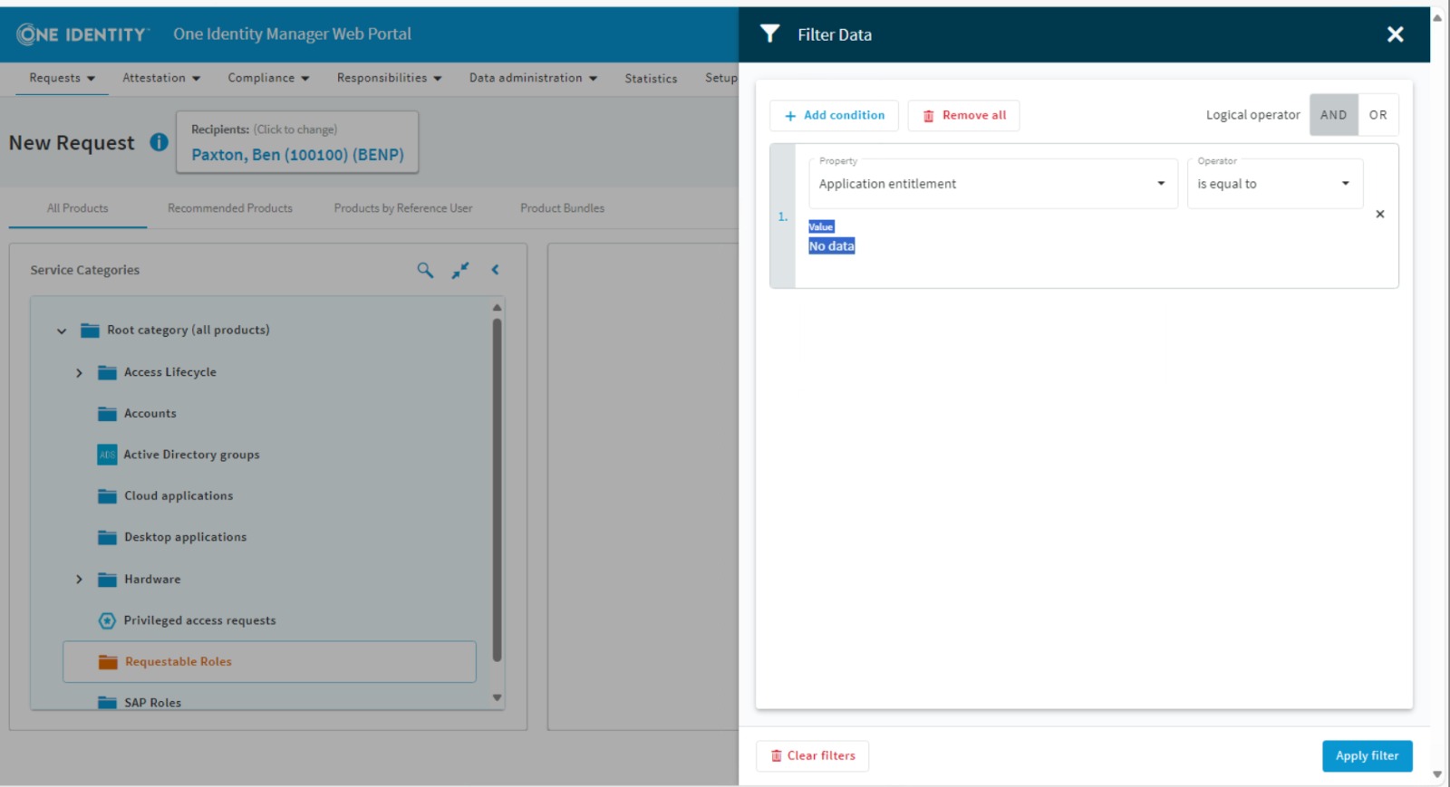Remove condition 1 with its X icon
Image resolution: width=1450 pixels, height=787 pixels.
point(1380,215)
